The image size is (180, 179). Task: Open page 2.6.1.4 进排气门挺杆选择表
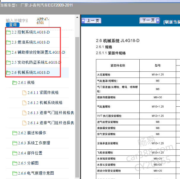pos(51,123)
